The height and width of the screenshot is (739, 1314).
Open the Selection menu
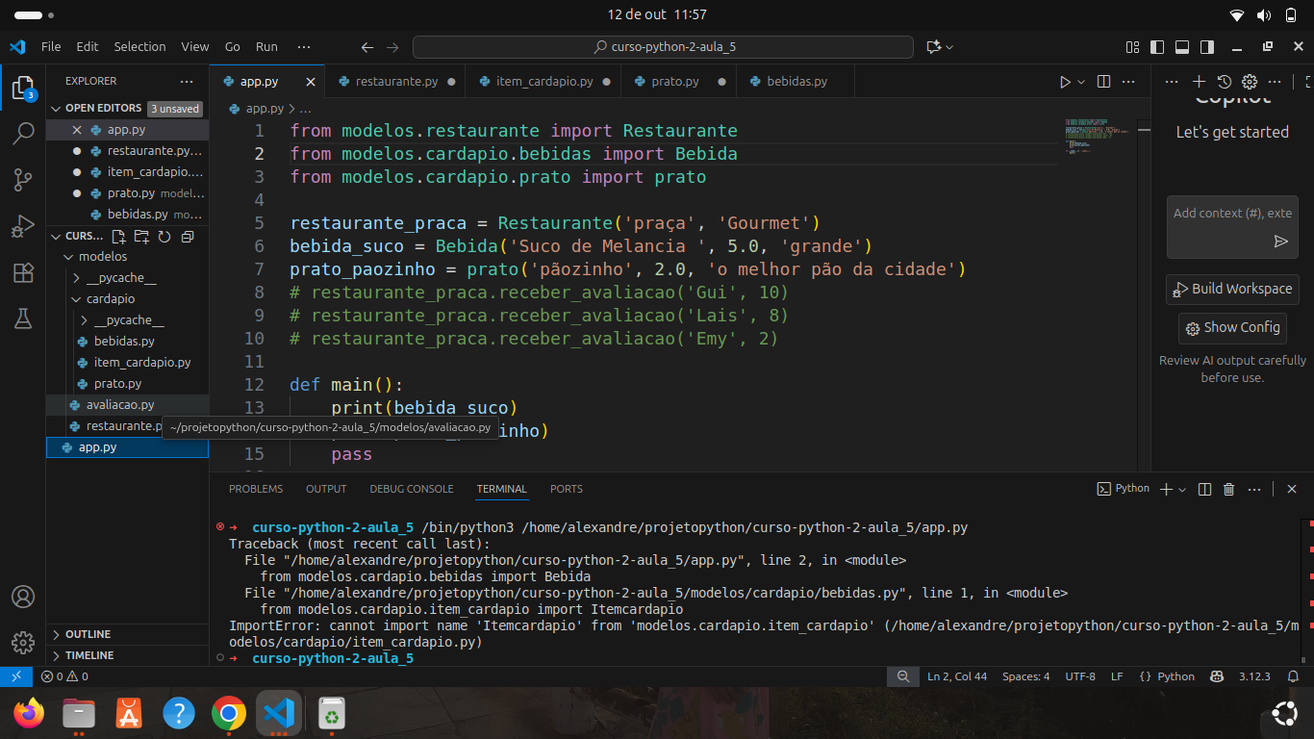pos(139,46)
